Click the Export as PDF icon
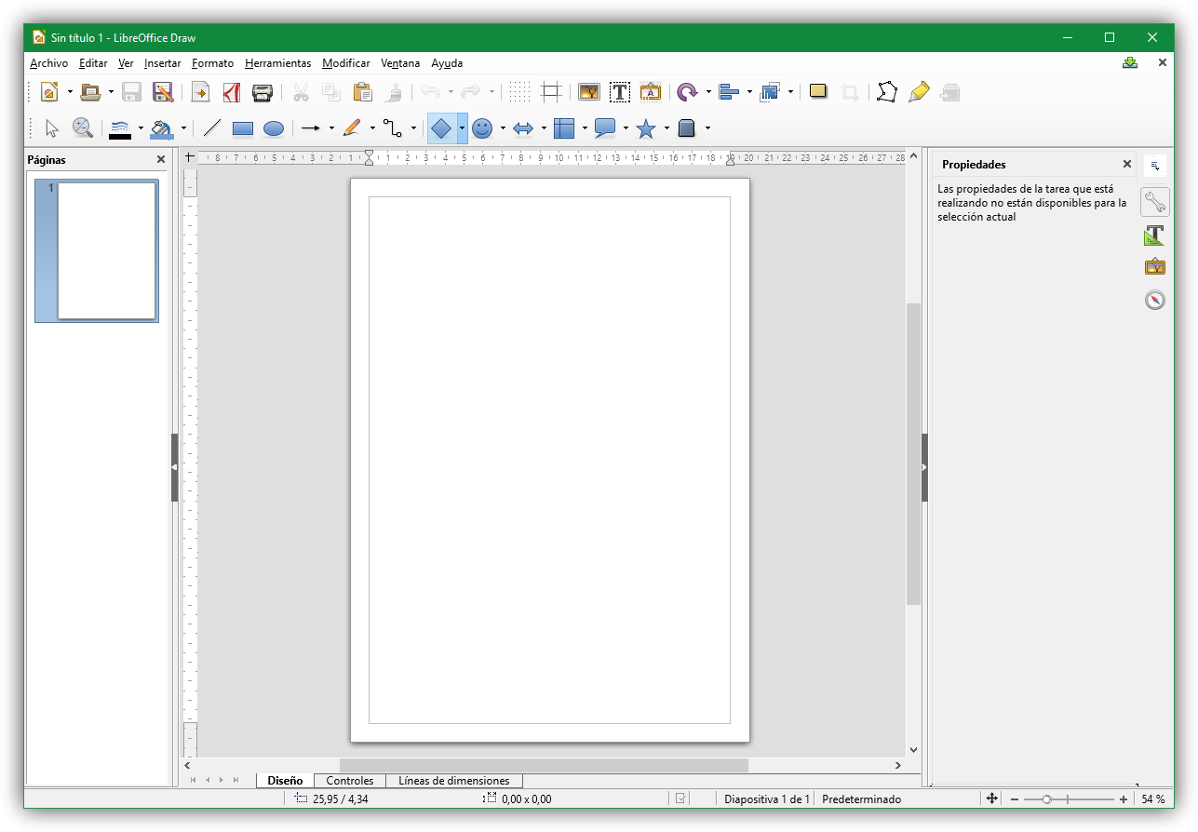 click(232, 92)
